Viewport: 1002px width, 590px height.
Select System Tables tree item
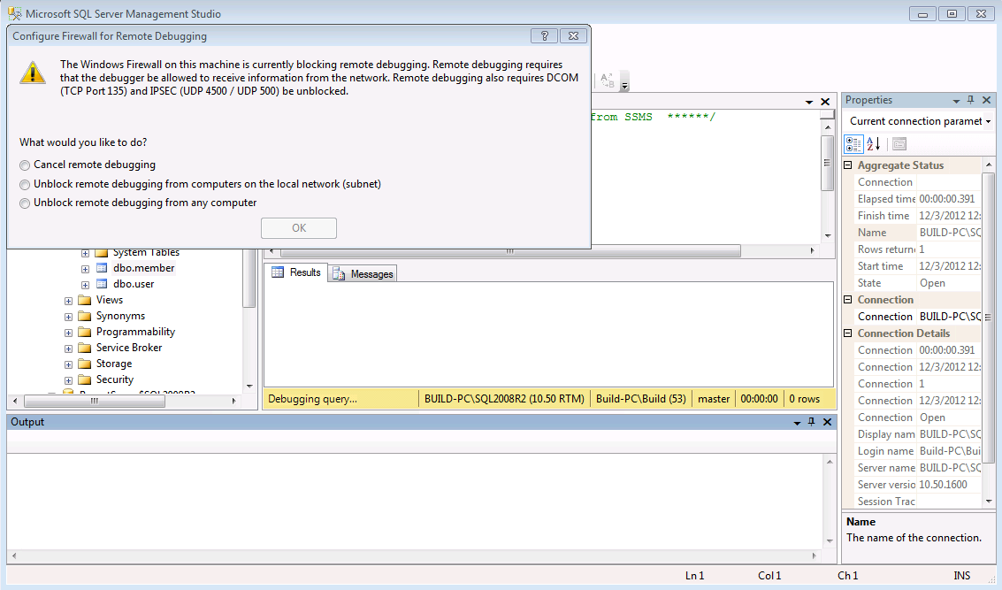(146, 253)
